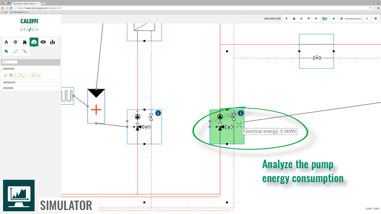Select the flame heating icon

[x=6, y=42]
